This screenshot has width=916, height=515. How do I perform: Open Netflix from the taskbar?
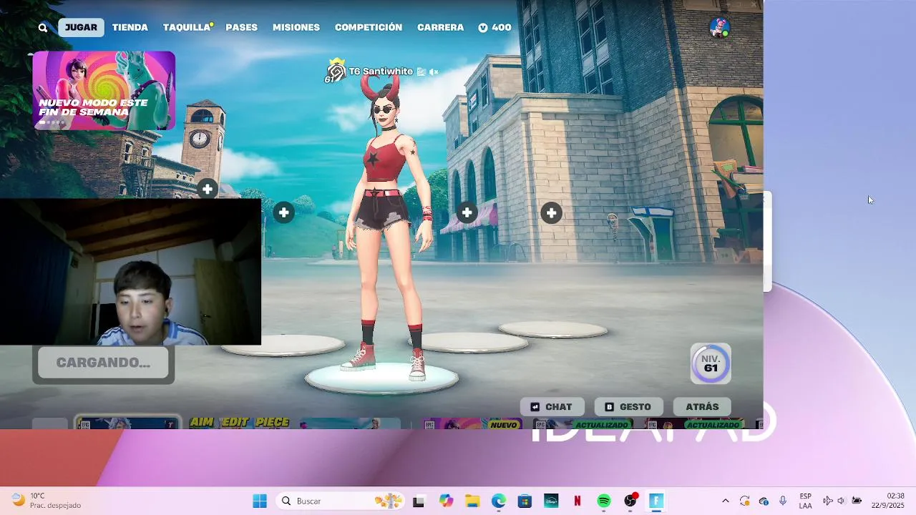[578, 501]
